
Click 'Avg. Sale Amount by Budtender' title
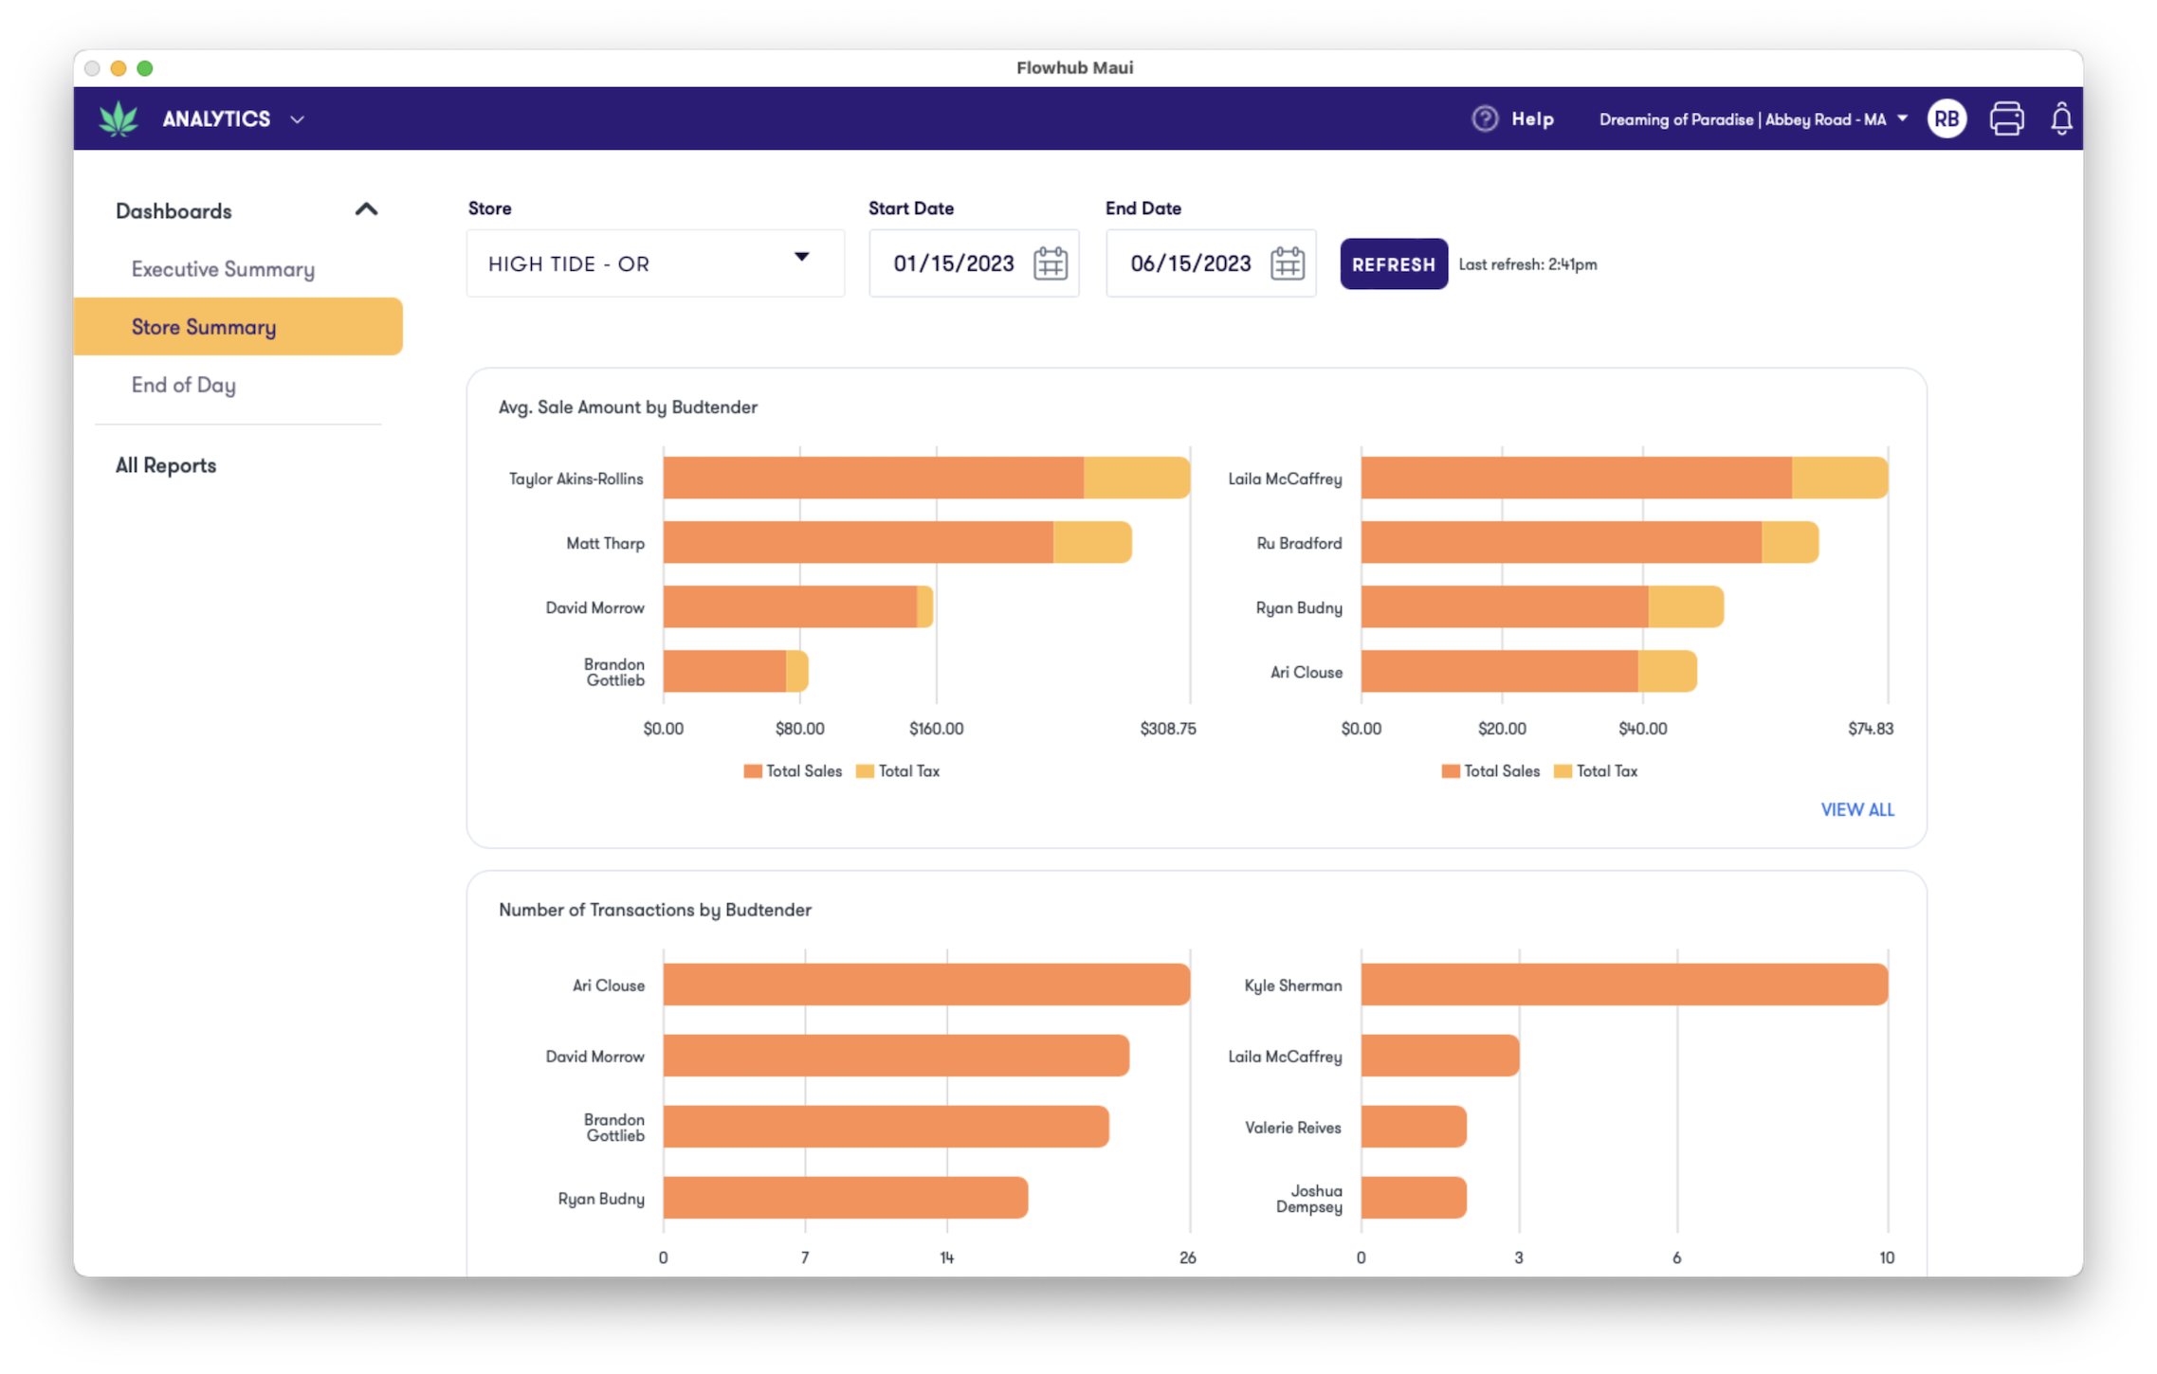[x=628, y=407]
